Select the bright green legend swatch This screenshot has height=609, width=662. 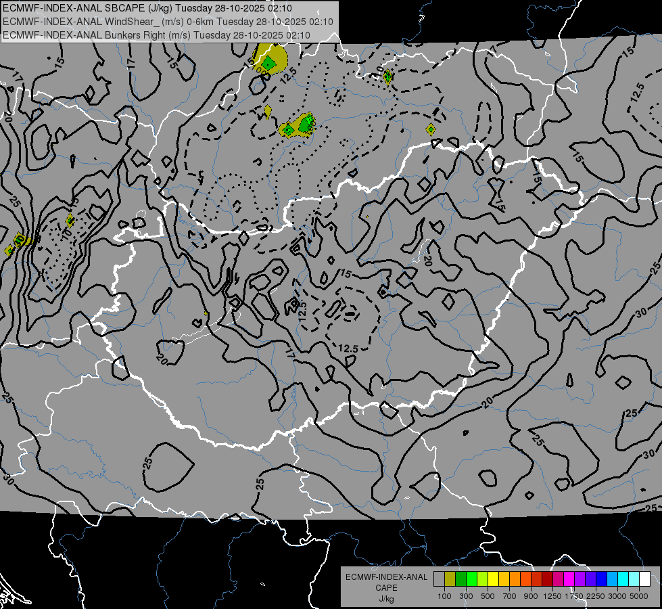(x=471, y=579)
